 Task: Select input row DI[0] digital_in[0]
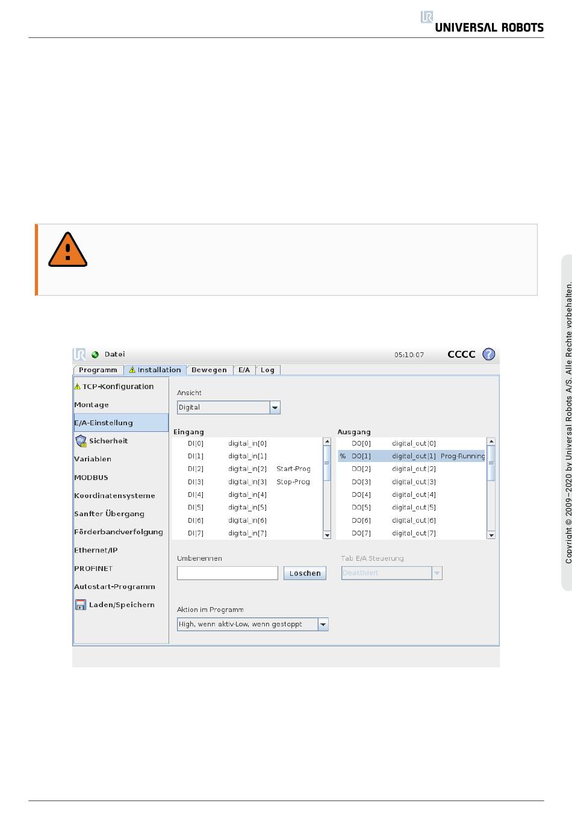point(247,443)
